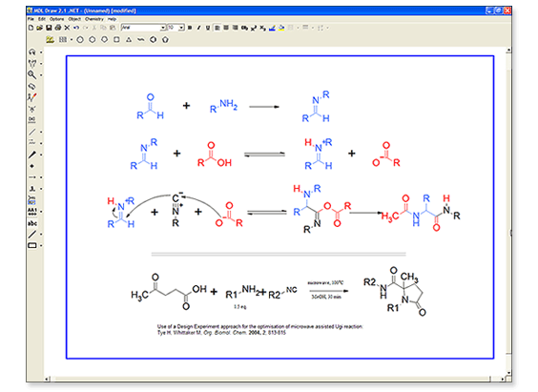This screenshot has width=538, height=392.
Task: Click the vertical scrollbar up arrow
Action: click(x=508, y=51)
